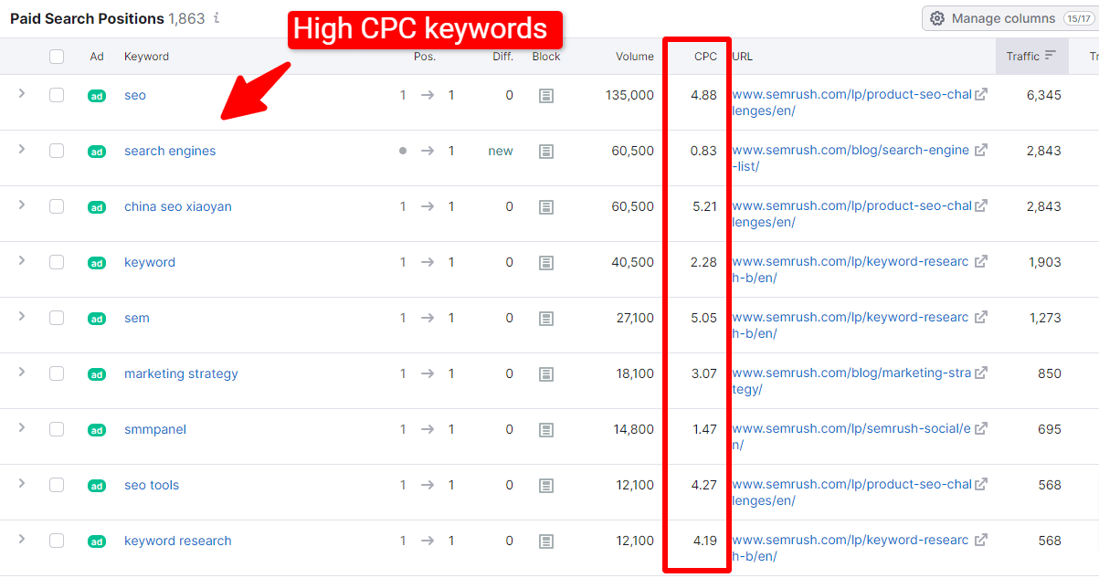Check the box for smmpanel keyword
1099x578 pixels.
tap(57, 429)
